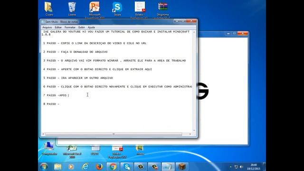Open the Formatar menu
304x171 pixels.
[x=70, y=28]
